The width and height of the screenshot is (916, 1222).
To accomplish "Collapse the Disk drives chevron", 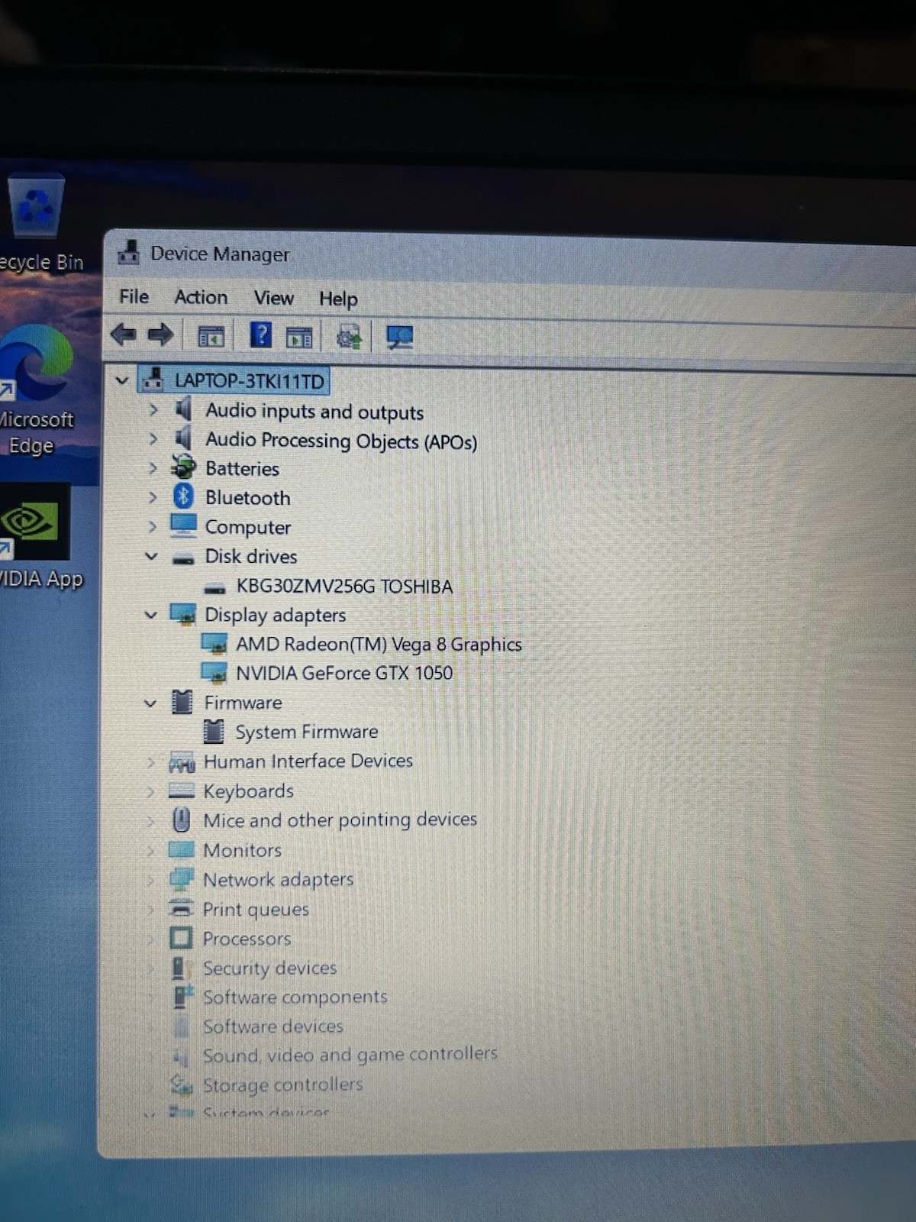I will [x=151, y=556].
